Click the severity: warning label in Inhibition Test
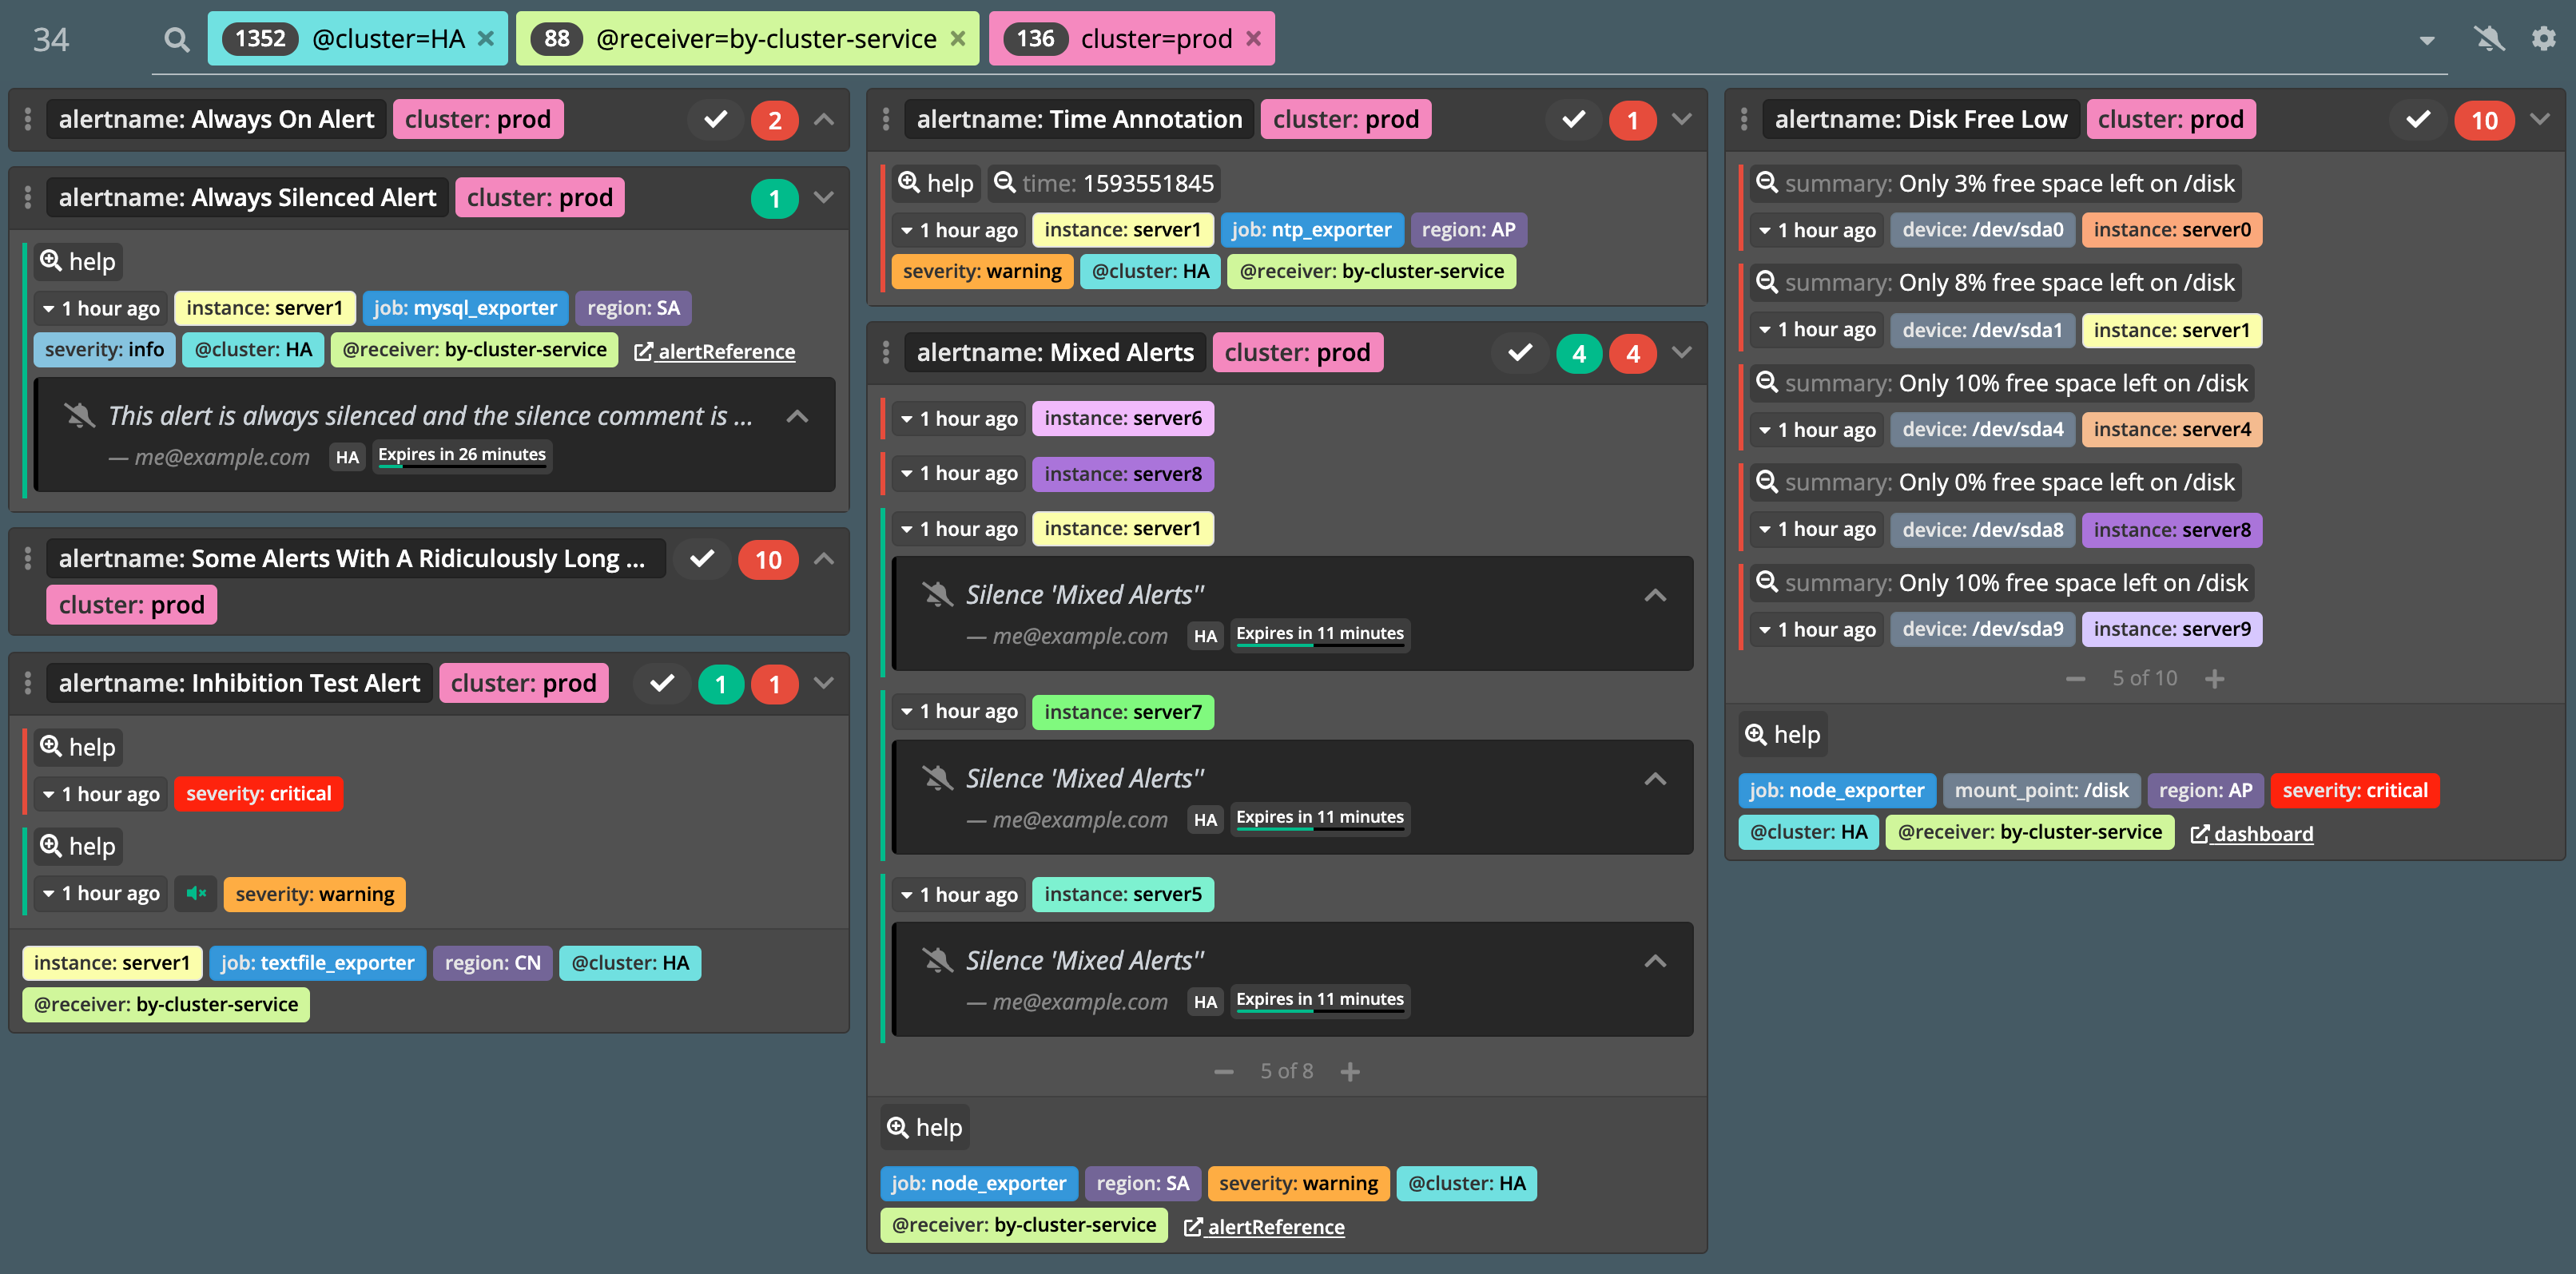 click(x=315, y=894)
